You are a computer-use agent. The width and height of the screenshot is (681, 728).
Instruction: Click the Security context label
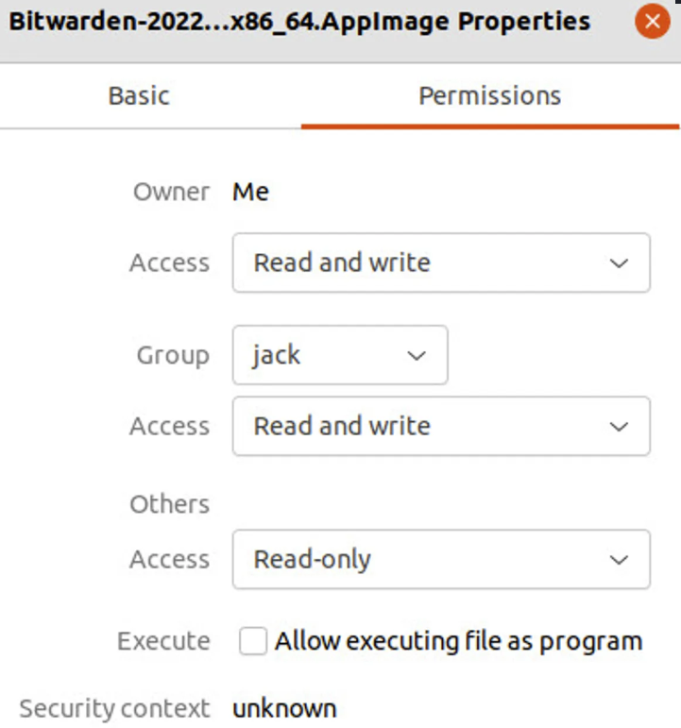point(114,708)
